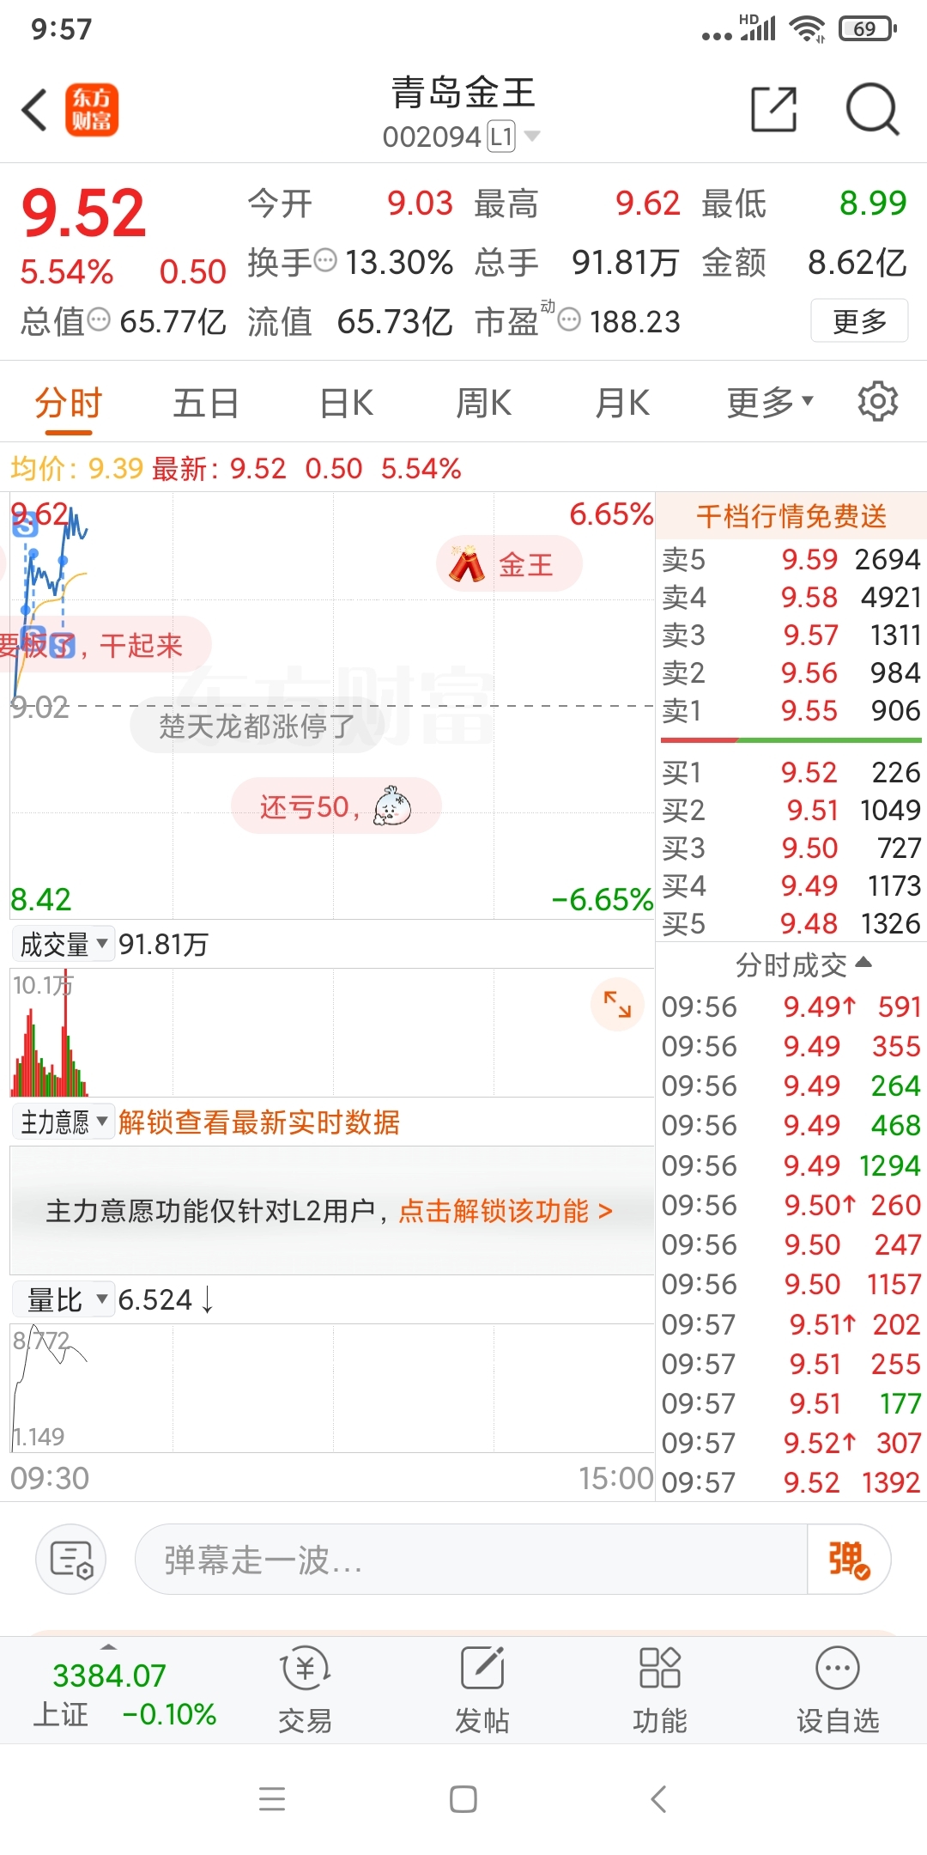Tap the info icon beside 换手
The width and height of the screenshot is (927, 1855).
click(x=325, y=259)
